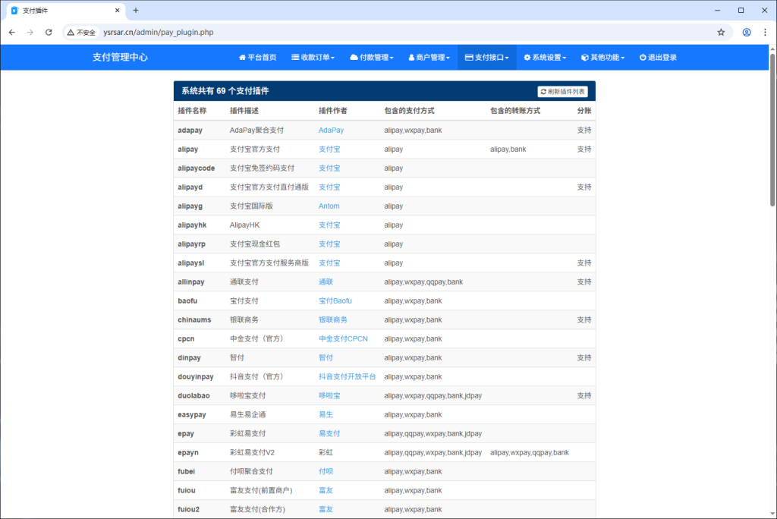The height and width of the screenshot is (519, 777).
Task: Close the 支付插件 tab
Action: coord(118,11)
